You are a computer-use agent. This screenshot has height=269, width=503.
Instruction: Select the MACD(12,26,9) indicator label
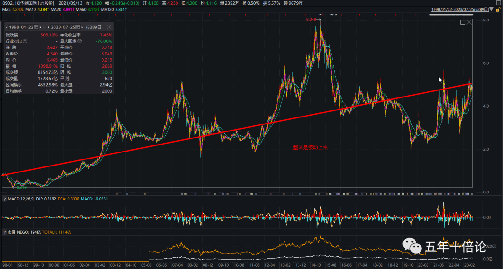coord(21,199)
